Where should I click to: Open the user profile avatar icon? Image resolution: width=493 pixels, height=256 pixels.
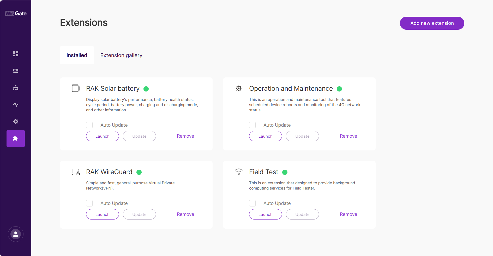(x=16, y=234)
